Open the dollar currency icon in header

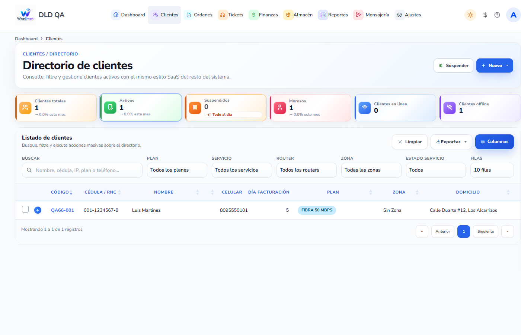tap(485, 15)
